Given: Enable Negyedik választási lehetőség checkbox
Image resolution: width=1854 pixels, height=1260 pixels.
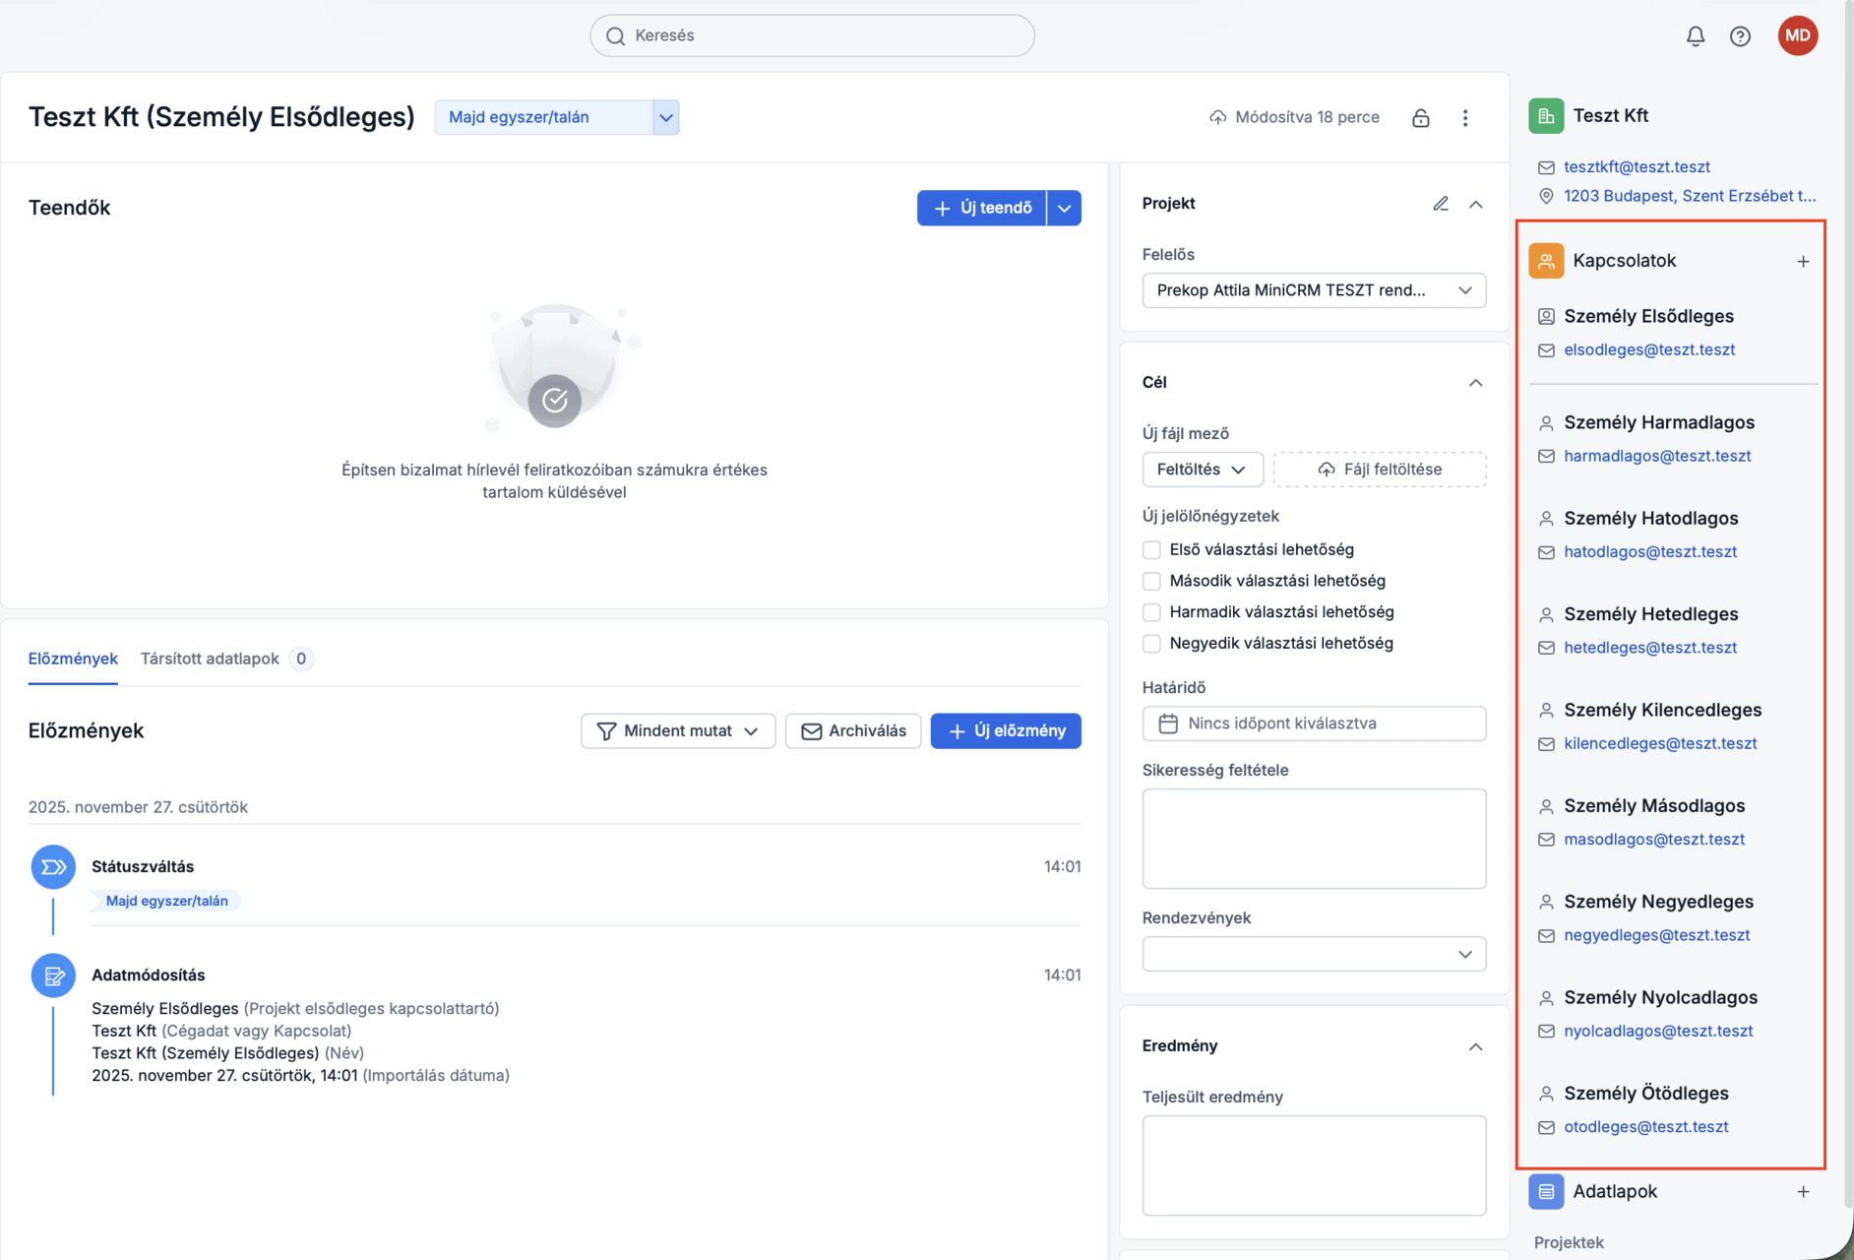Looking at the screenshot, I should (x=1151, y=644).
